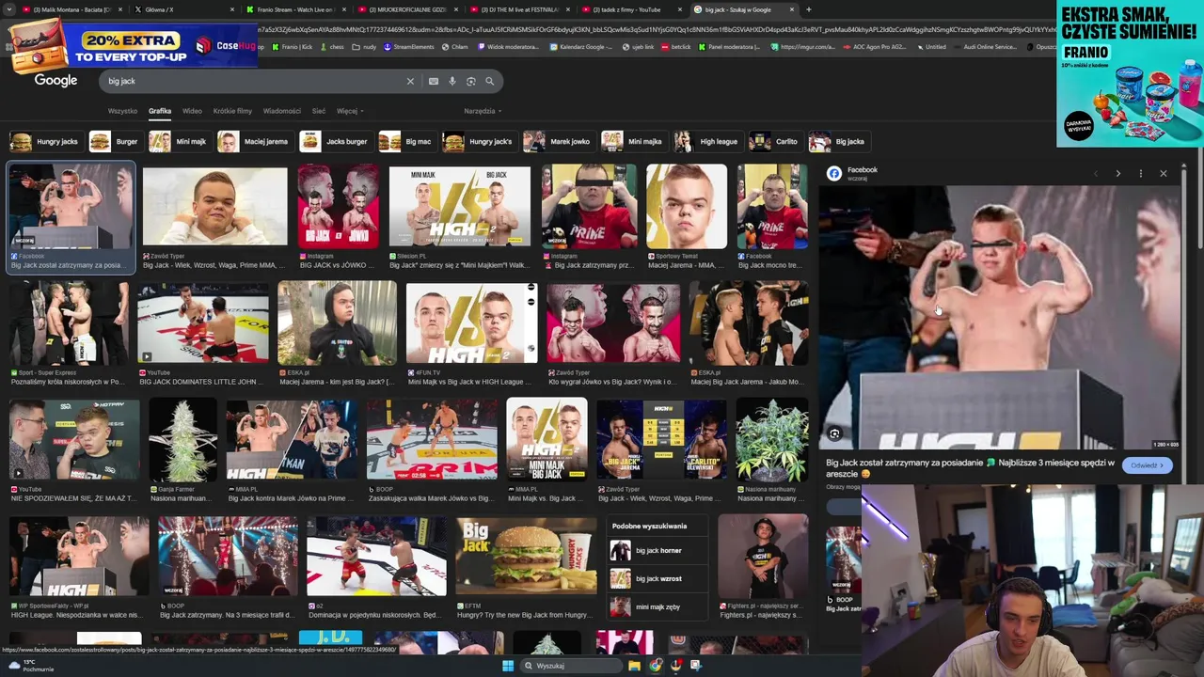Open a new browser tab

(x=808, y=9)
